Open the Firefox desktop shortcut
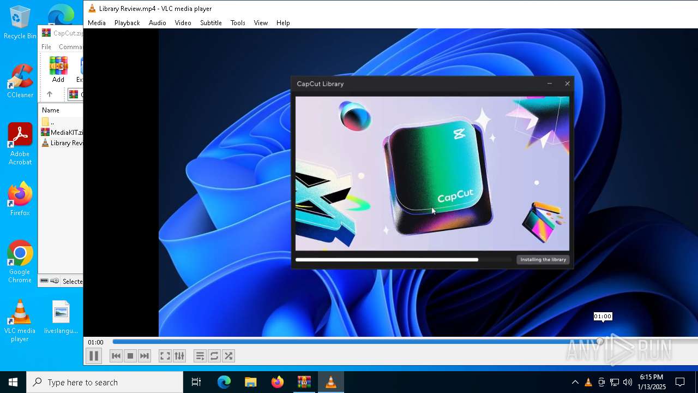The height and width of the screenshot is (393, 698). (x=20, y=199)
